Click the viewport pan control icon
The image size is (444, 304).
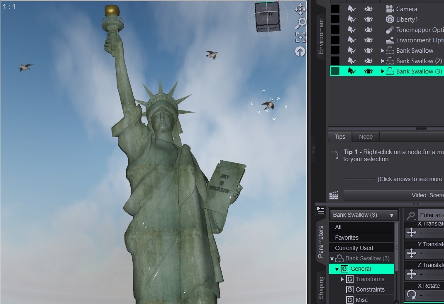300,10
